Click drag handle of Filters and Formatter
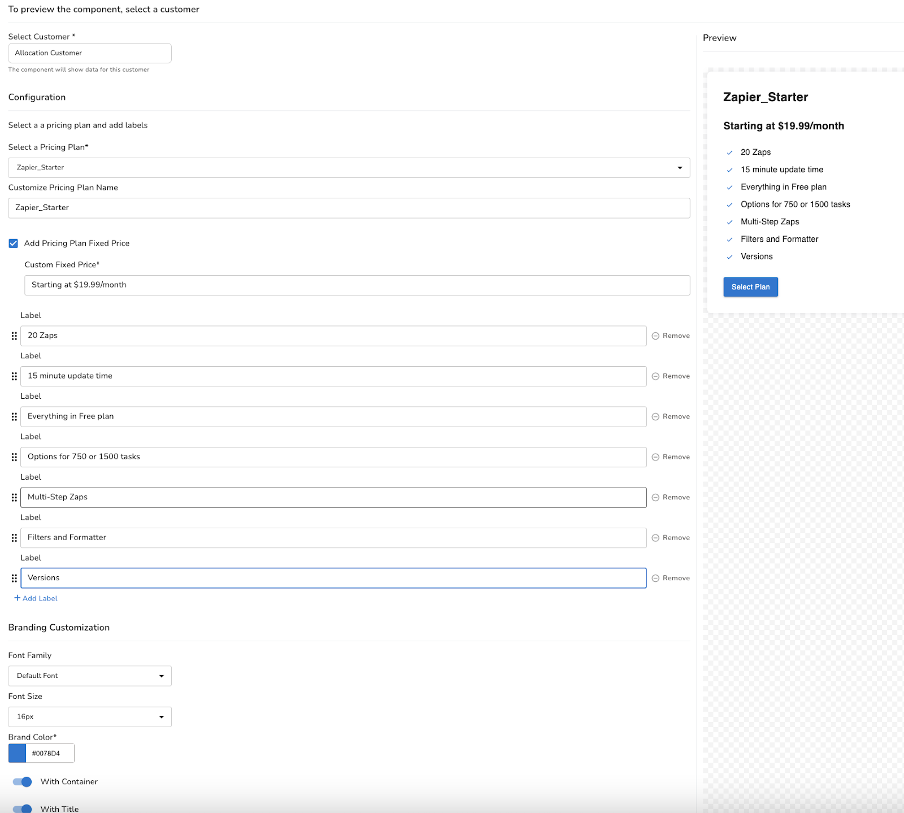 [x=14, y=538]
